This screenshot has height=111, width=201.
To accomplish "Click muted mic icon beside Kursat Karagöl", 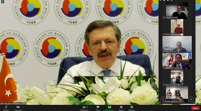I will tap(164, 102).
